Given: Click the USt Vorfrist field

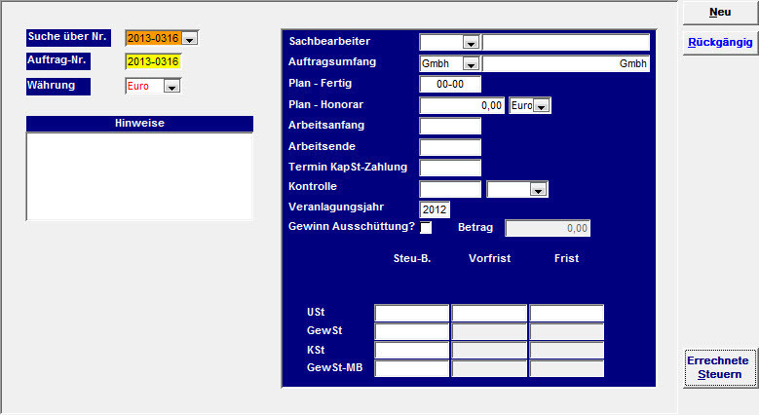Looking at the screenshot, I should click(x=489, y=313).
